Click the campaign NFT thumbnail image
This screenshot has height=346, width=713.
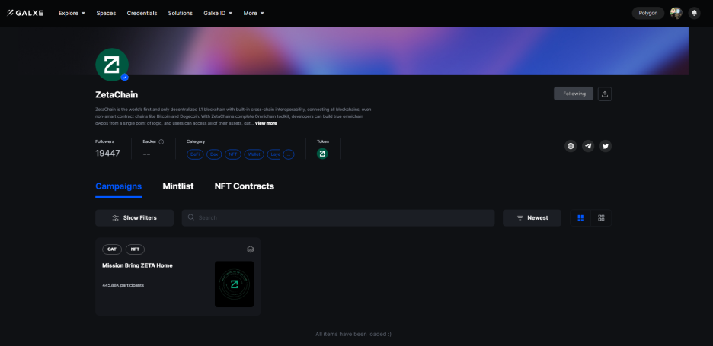pos(234,284)
